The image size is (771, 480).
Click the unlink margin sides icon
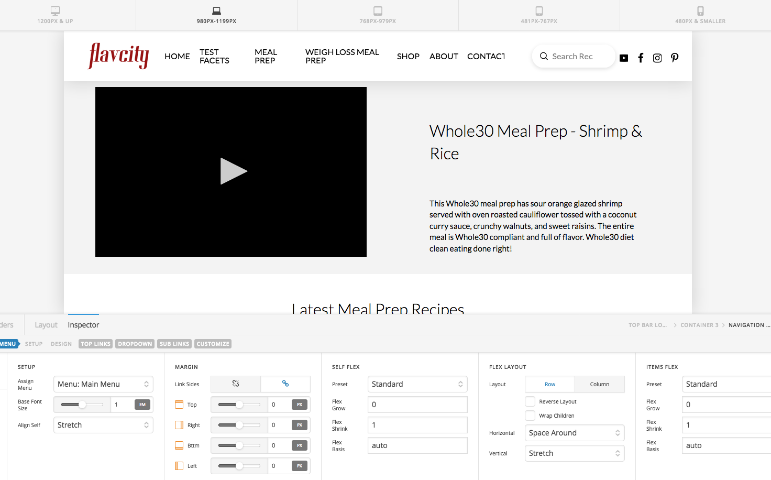(x=236, y=384)
